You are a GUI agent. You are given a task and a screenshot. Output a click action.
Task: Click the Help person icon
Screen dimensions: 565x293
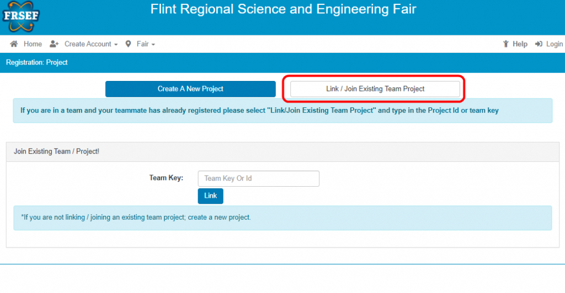tap(506, 44)
